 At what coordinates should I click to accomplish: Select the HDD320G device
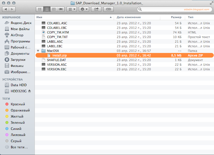[x=16, y=91]
